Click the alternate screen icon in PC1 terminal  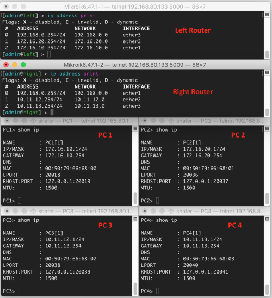coord(135,128)
